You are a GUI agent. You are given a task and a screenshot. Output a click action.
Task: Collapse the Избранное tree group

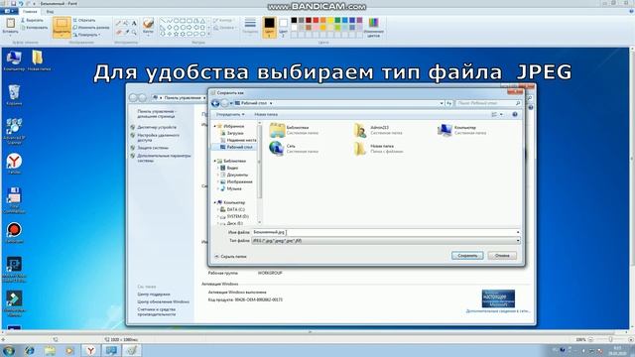tap(215, 126)
